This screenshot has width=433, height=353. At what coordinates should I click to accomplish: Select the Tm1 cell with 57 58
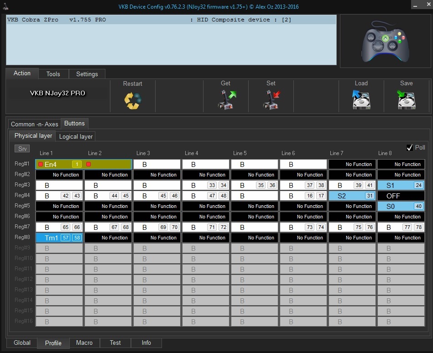[59, 238]
